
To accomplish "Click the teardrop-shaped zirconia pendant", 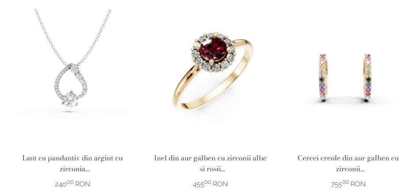I will point(71,85).
